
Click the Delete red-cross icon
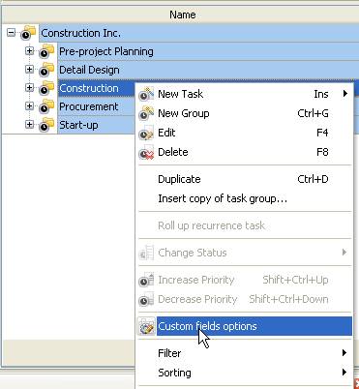[146, 152]
